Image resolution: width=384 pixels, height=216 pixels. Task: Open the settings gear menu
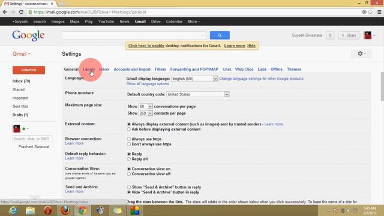pos(361,53)
